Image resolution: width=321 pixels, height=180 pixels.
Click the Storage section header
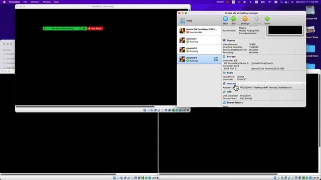pos(231,56)
